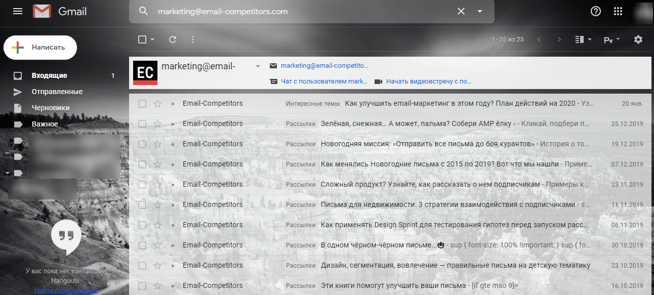The width and height of the screenshot is (654, 295).
Task: Open the input tools language dropdown arrow
Action: (618, 39)
